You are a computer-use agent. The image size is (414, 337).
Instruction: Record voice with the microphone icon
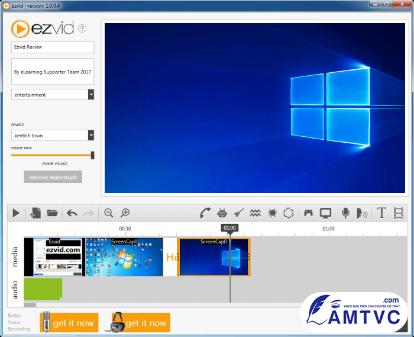[345, 213]
